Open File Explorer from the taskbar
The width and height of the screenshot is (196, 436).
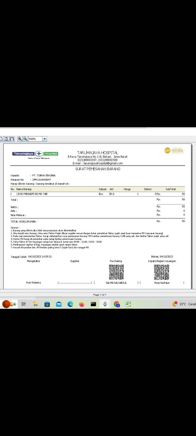35,304
